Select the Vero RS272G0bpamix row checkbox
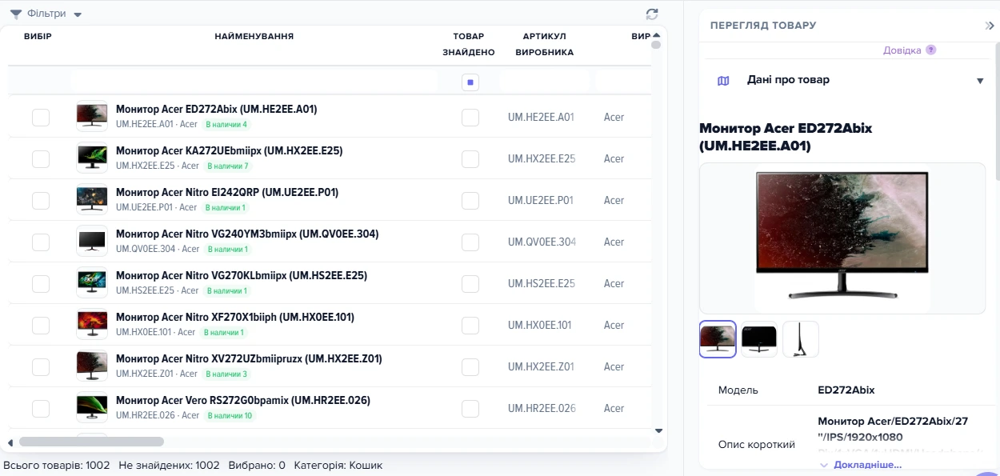This screenshot has width=1000, height=476. [x=41, y=409]
